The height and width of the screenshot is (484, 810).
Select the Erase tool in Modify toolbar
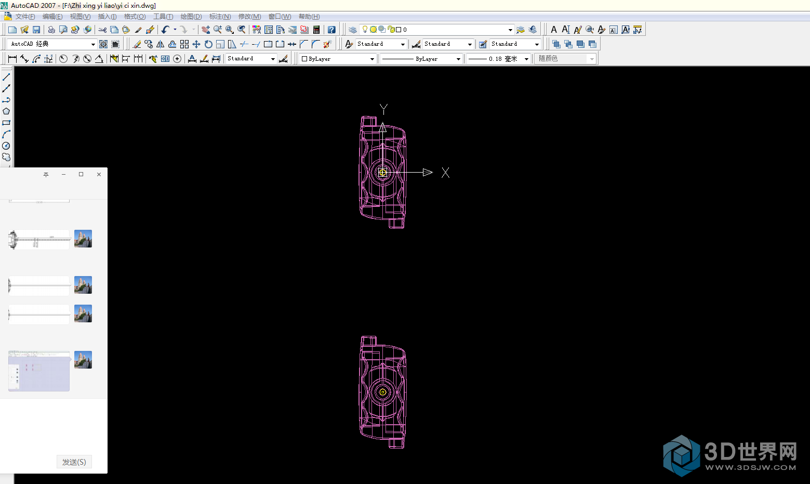pos(137,44)
